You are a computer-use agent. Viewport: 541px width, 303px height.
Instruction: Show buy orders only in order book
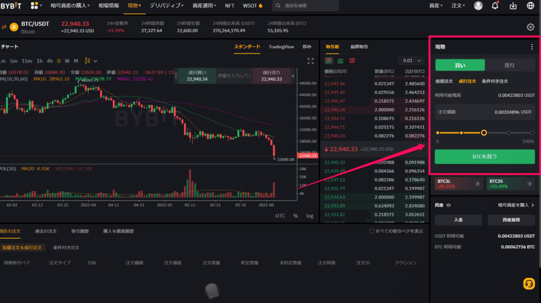coord(340,61)
